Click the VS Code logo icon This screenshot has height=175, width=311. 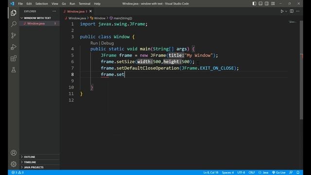pos(12,3)
